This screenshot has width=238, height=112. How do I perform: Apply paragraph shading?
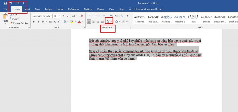(117, 22)
